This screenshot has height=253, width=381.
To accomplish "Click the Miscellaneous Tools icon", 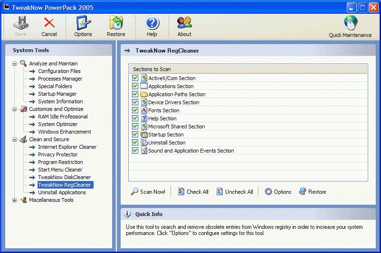I will tap(23, 200).
